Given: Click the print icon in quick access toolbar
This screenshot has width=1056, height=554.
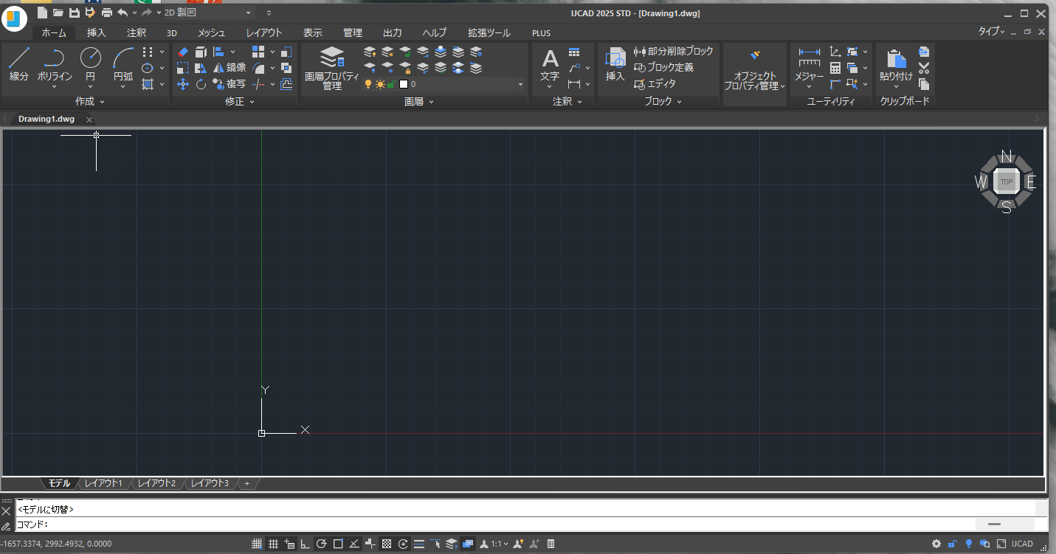Looking at the screenshot, I should pyautogui.click(x=107, y=13).
